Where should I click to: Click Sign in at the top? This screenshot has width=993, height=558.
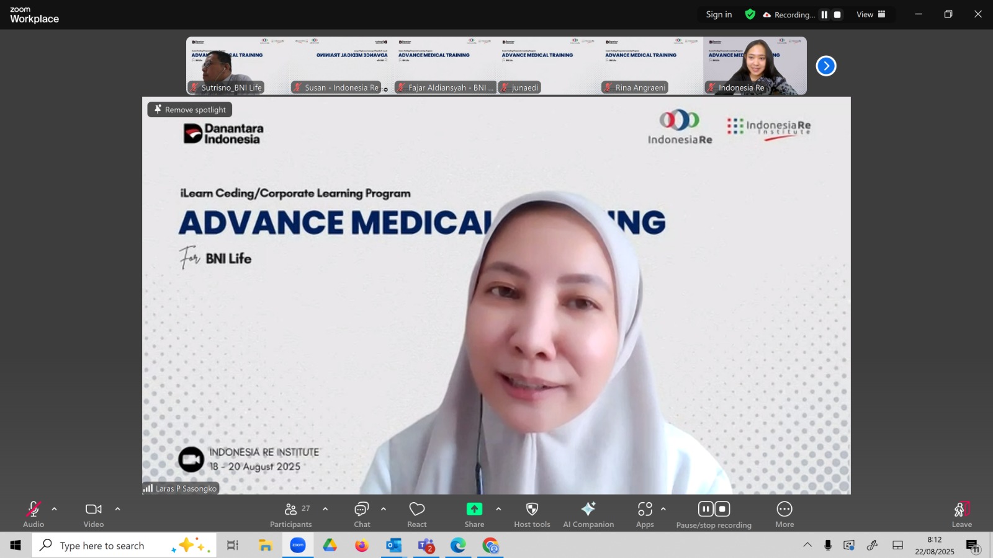719,15
